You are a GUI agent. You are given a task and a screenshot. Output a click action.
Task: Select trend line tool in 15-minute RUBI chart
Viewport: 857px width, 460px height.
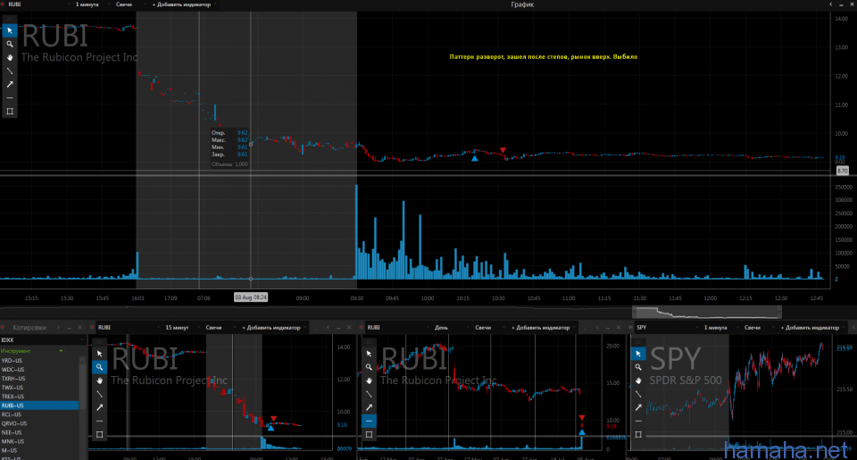click(x=99, y=394)
